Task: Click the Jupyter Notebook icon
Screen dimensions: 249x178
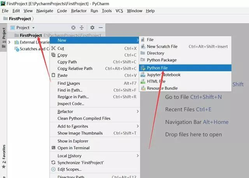Action: tap(143, 75)
